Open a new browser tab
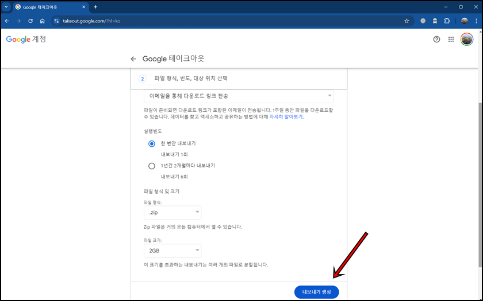The image size is (483, 301). point(95,7)
